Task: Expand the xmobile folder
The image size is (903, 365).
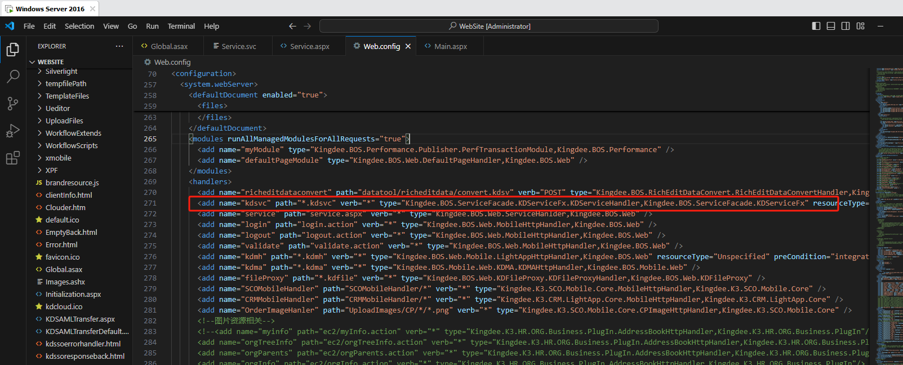Action: click(x=39, y=158)
